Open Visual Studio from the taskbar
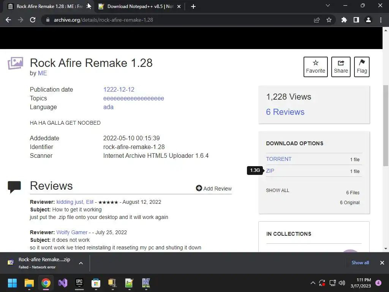The width and height of the screenshot is (389, 292). 63,283
